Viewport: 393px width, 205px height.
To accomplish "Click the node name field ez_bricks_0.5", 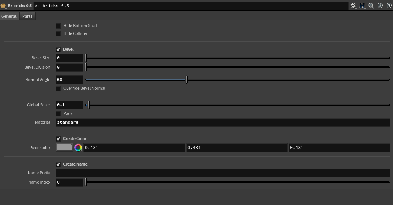I will click(x=191, y=6).
